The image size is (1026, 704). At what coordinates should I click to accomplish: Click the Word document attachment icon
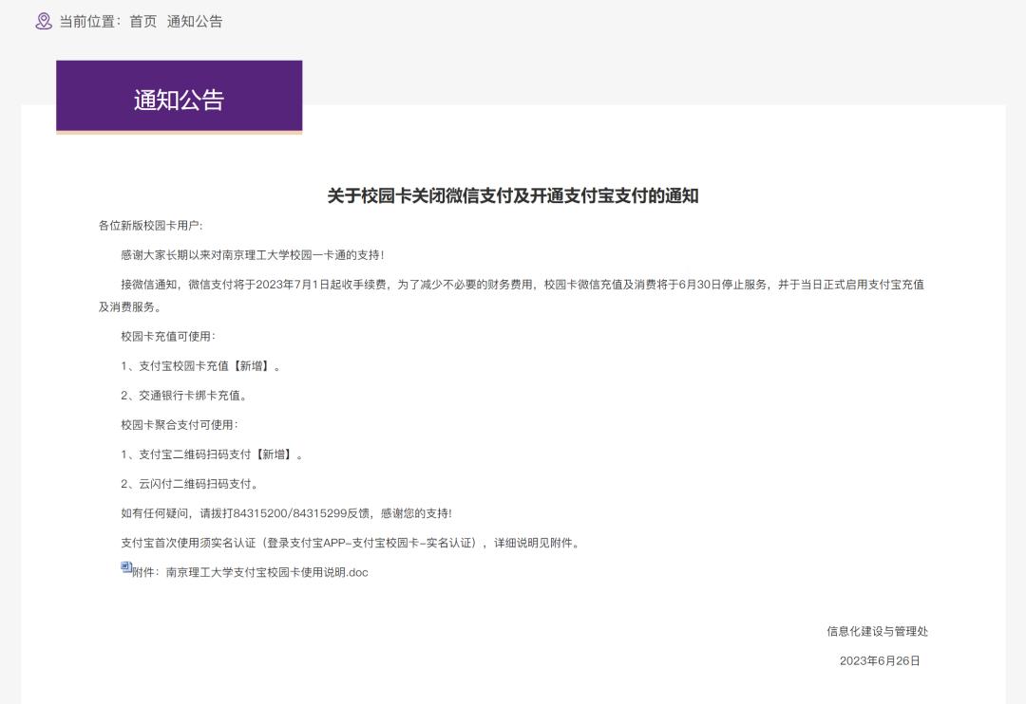pos(124,566)
